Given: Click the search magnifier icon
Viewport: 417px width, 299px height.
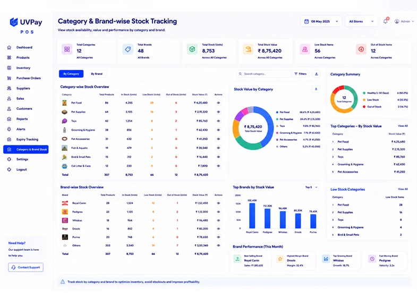Looking at the screenshot, I should [x=240, y=74].
